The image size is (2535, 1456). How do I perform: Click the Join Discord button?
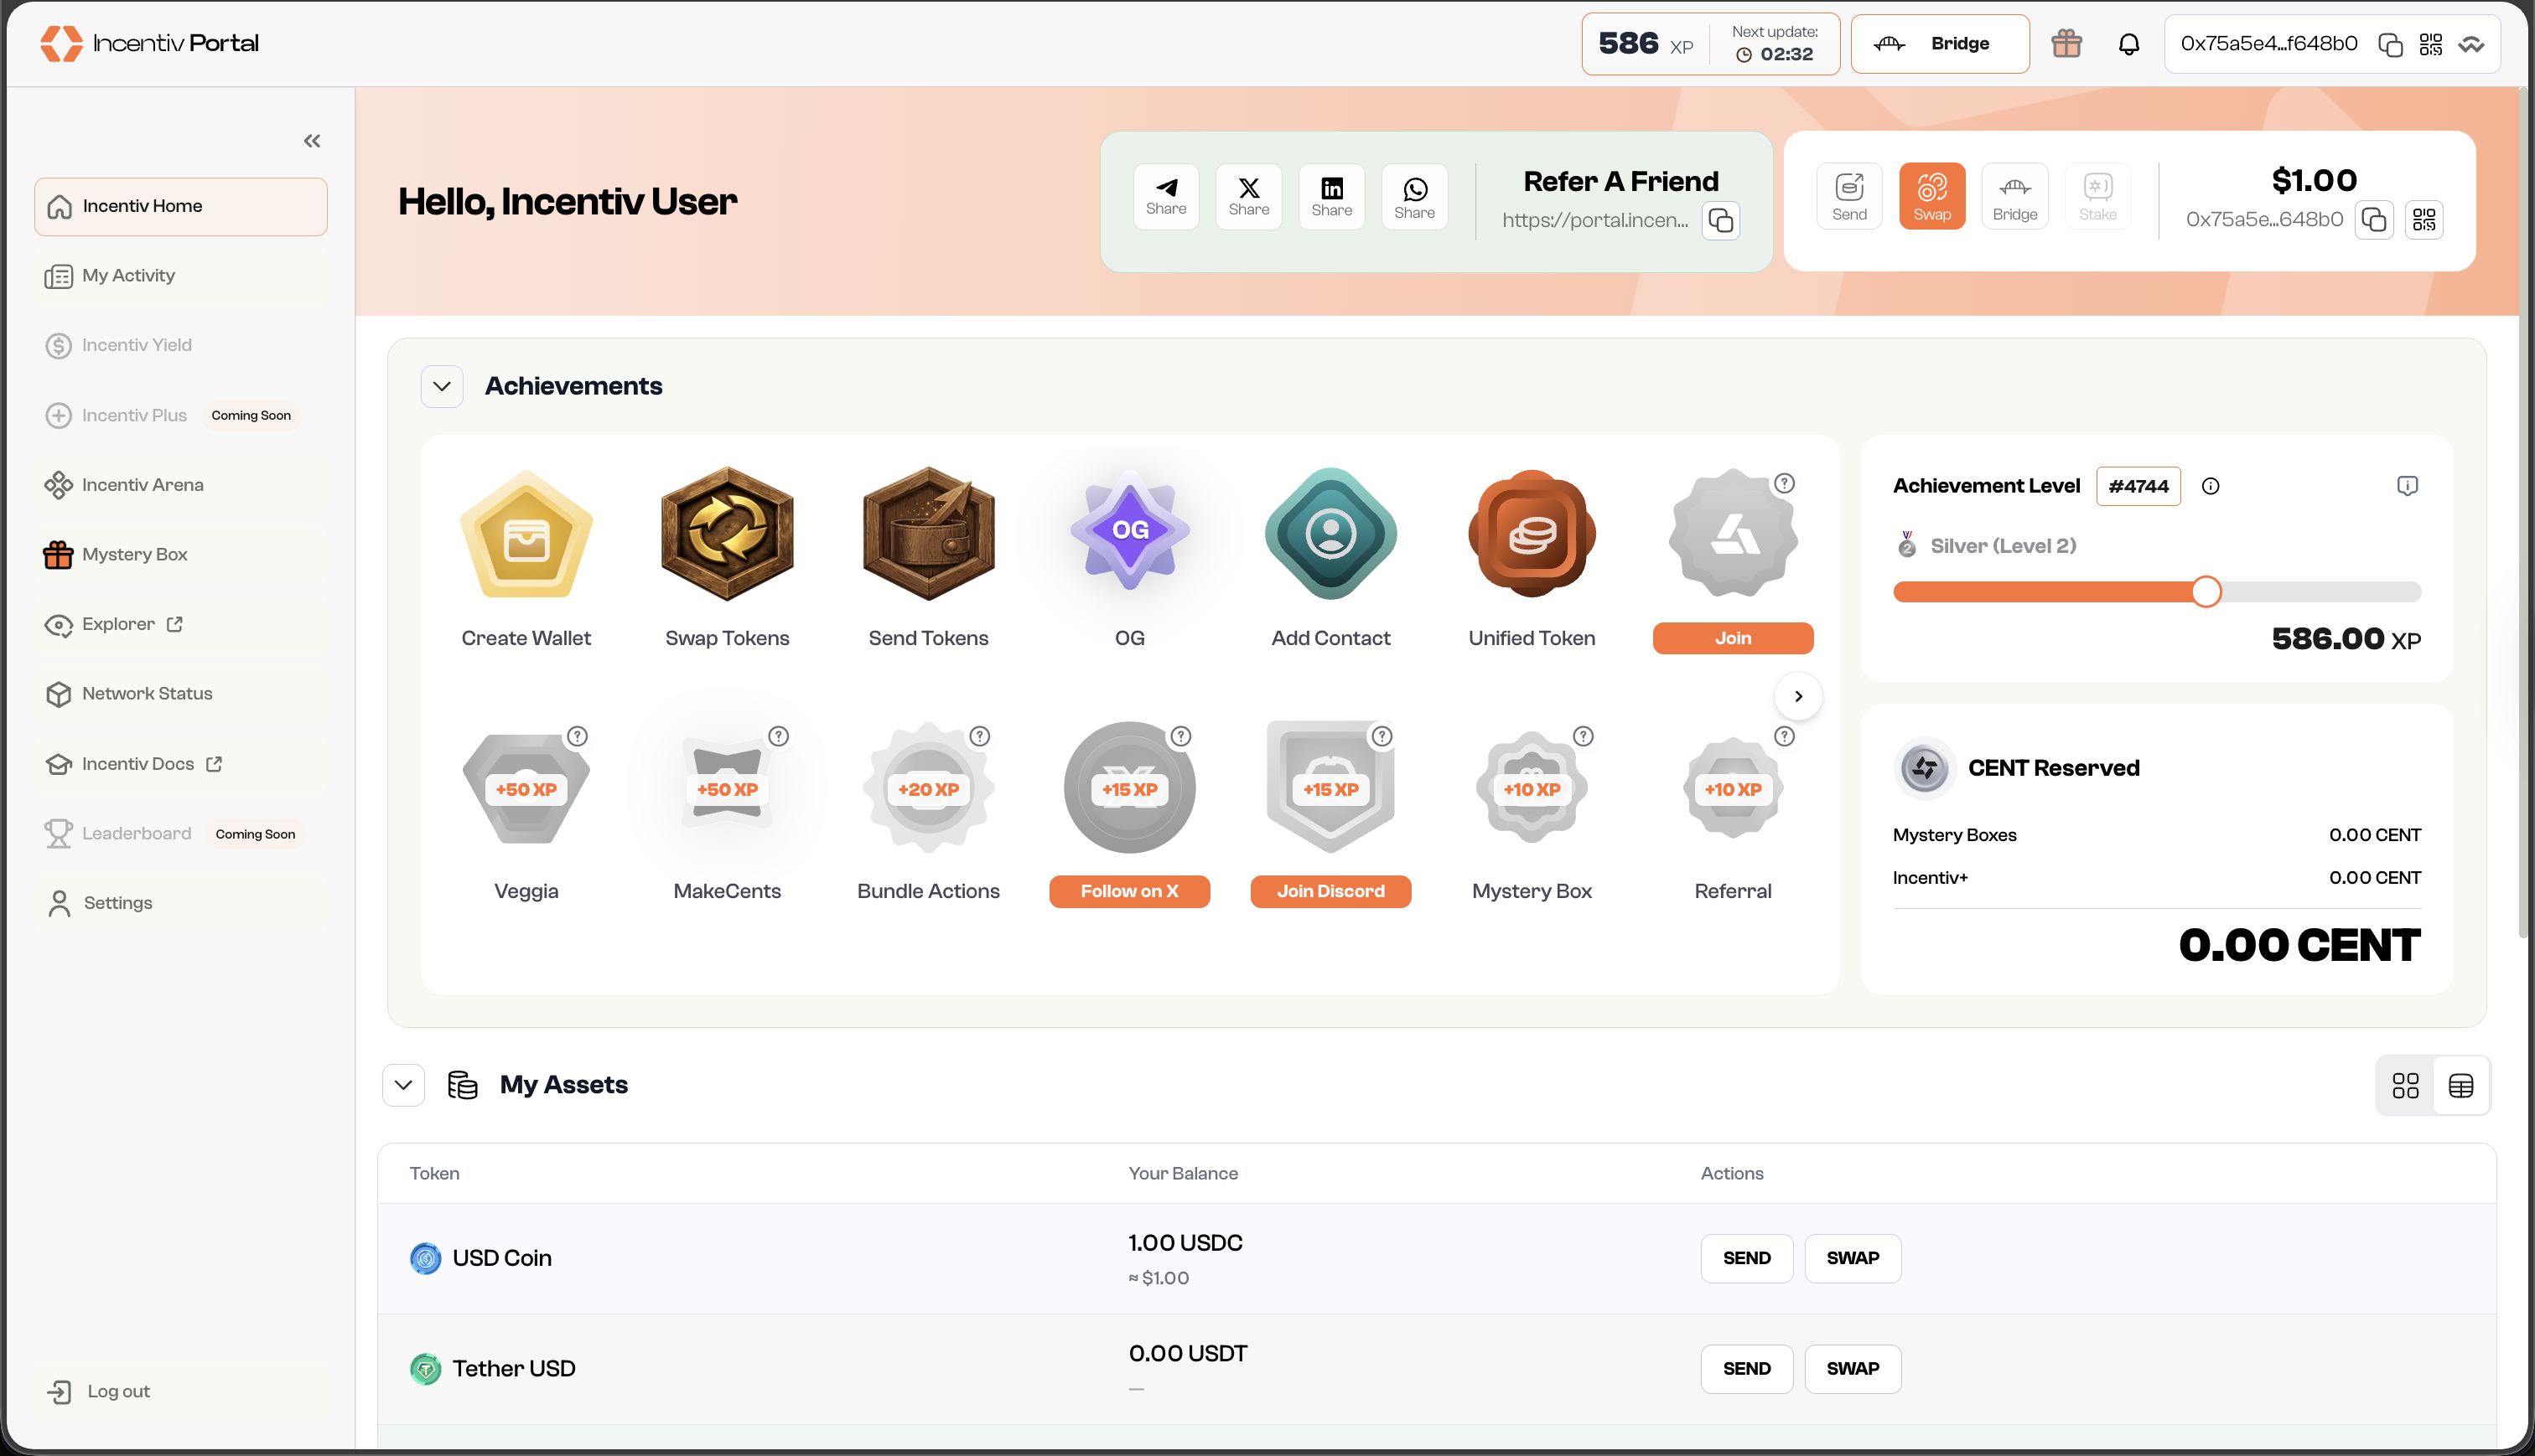click(x=1330, y=891)
